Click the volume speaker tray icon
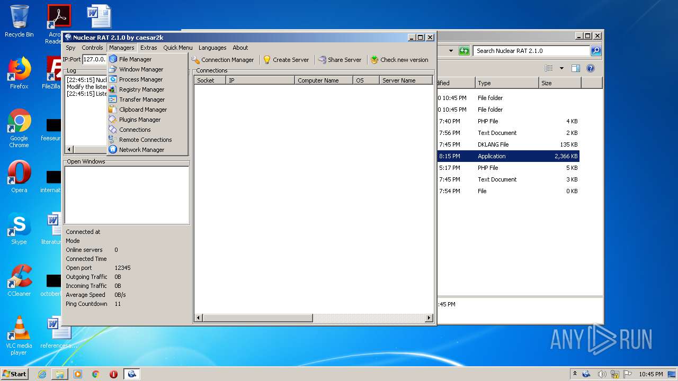Screen dimensions: 678x381 [x=602, y=374]
